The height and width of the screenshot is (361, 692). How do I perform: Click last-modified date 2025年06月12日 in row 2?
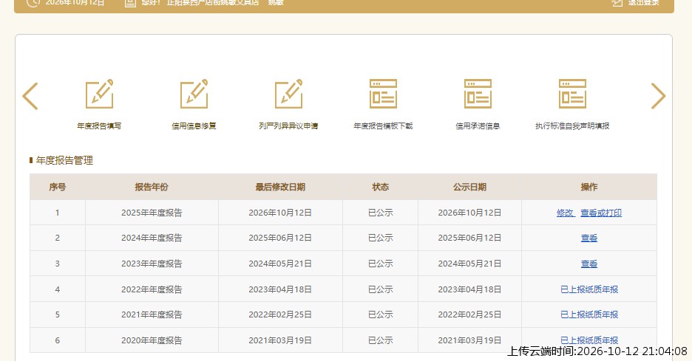pos(280,238)
